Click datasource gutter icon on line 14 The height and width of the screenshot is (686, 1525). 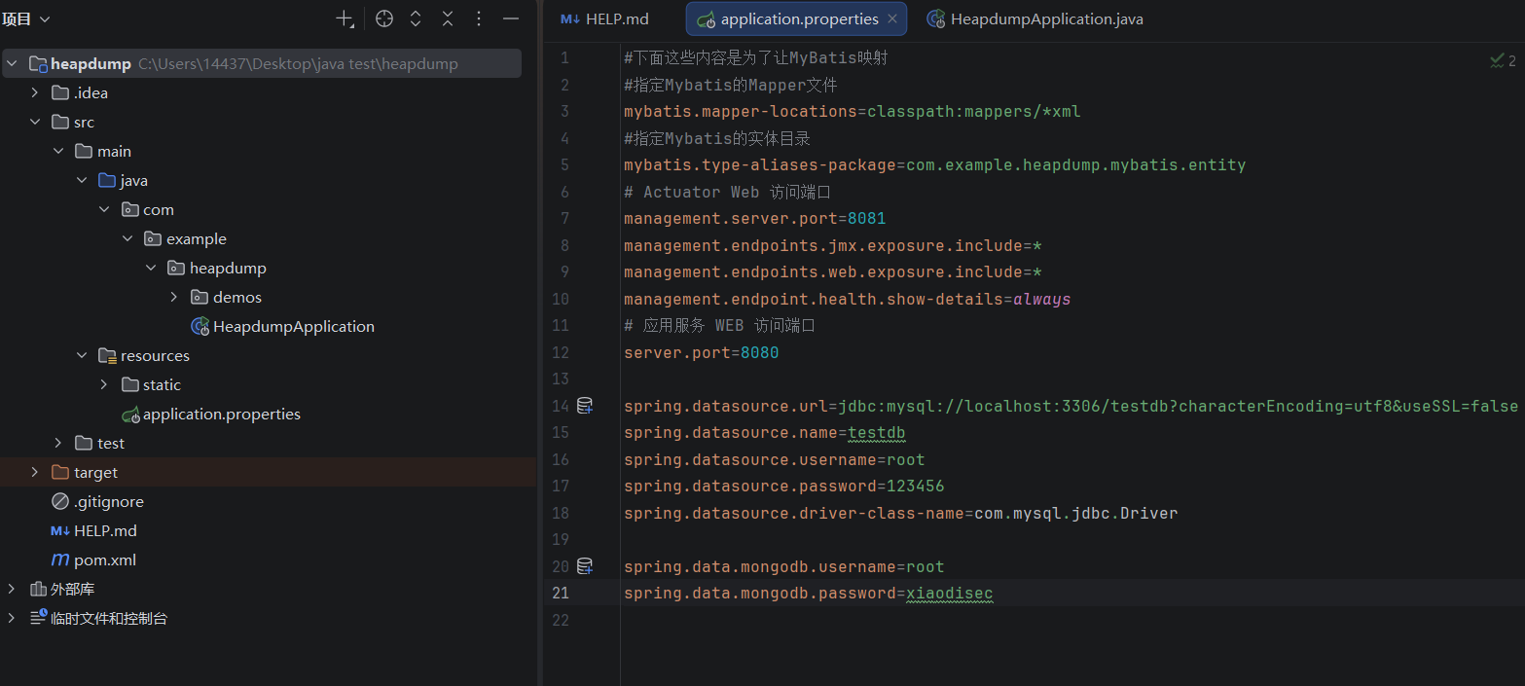585,406
